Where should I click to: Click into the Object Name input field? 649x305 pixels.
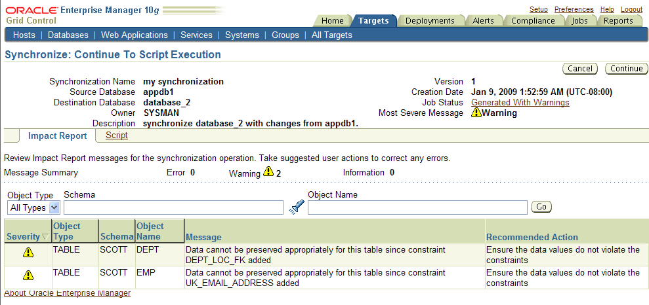417,207
